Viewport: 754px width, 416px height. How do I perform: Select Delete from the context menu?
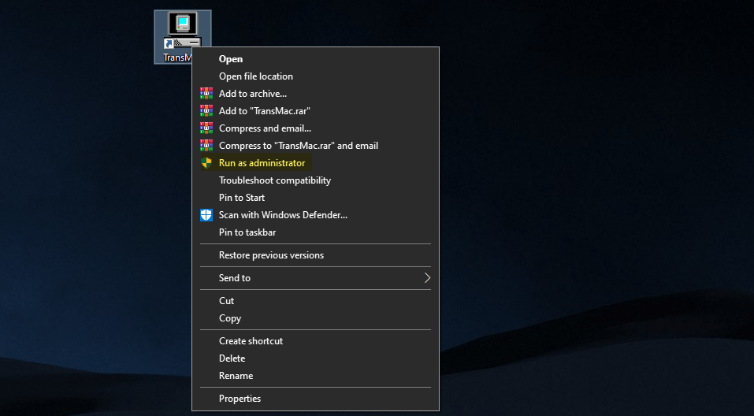coord(315,358)
